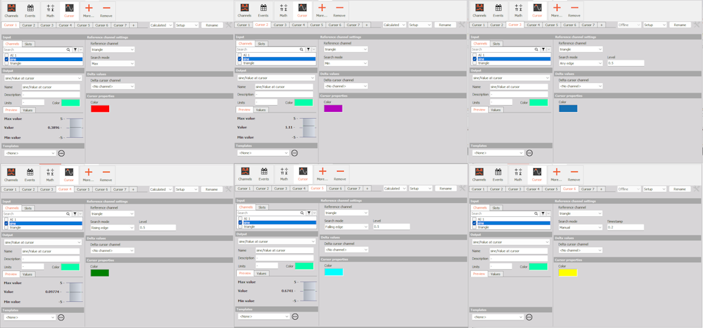This screenshot has height=328, width=703.
Task: Click the red cursor color swatch
Action: pyautogui.click(x=100, y=108)
